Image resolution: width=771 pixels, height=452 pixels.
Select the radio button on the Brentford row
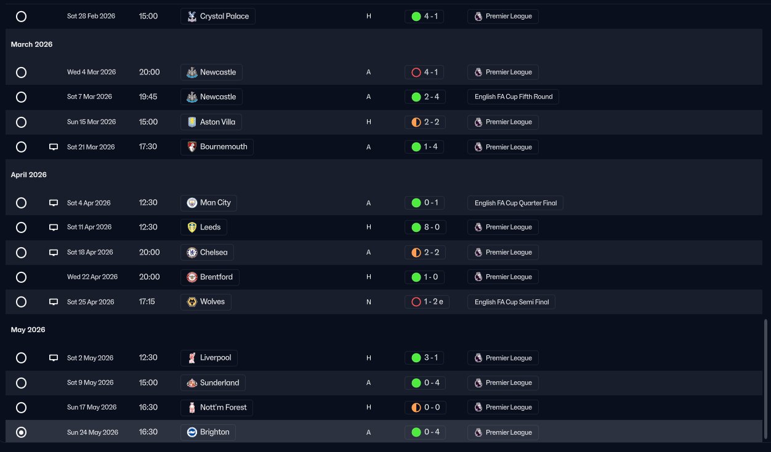pyautogui.click(x=21, y=277)
